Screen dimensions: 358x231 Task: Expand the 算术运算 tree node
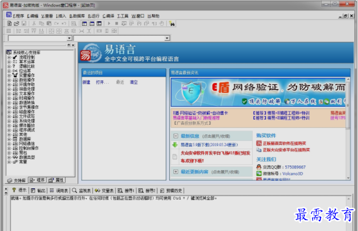pyautogui.click(x=9, y=62)
